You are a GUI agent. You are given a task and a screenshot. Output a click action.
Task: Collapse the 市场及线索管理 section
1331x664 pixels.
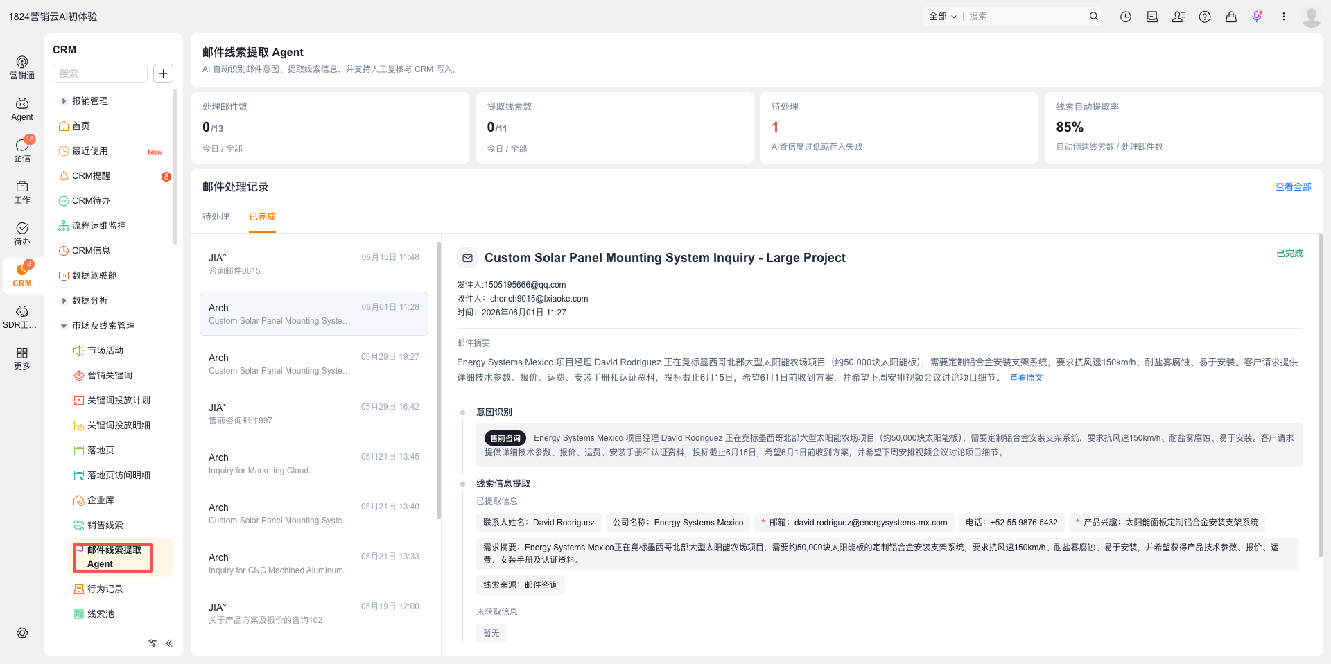[x=64, y=326]
